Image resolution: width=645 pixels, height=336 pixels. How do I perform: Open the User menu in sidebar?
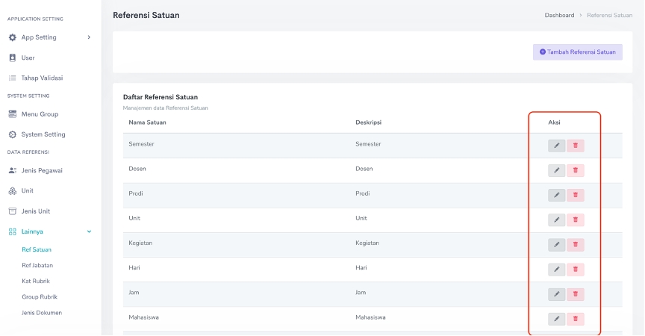point(28,57)
